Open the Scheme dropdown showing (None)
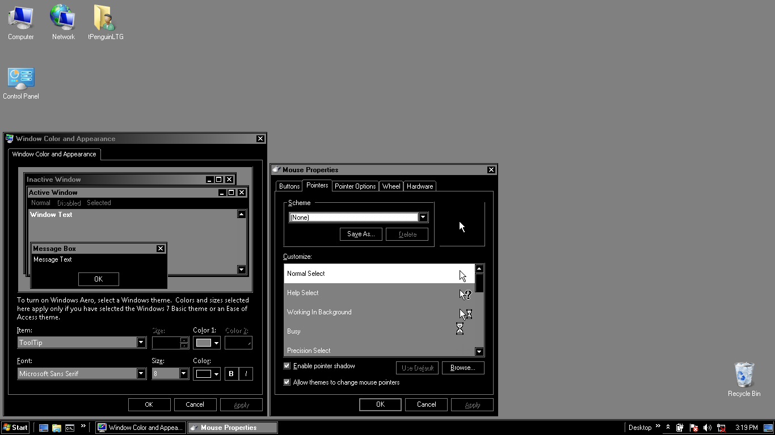 [x=423, y=217]
